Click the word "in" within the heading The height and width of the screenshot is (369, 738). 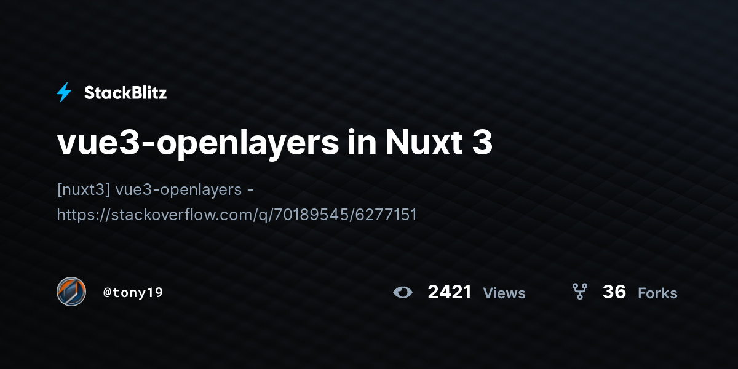(x=362, y=144)
